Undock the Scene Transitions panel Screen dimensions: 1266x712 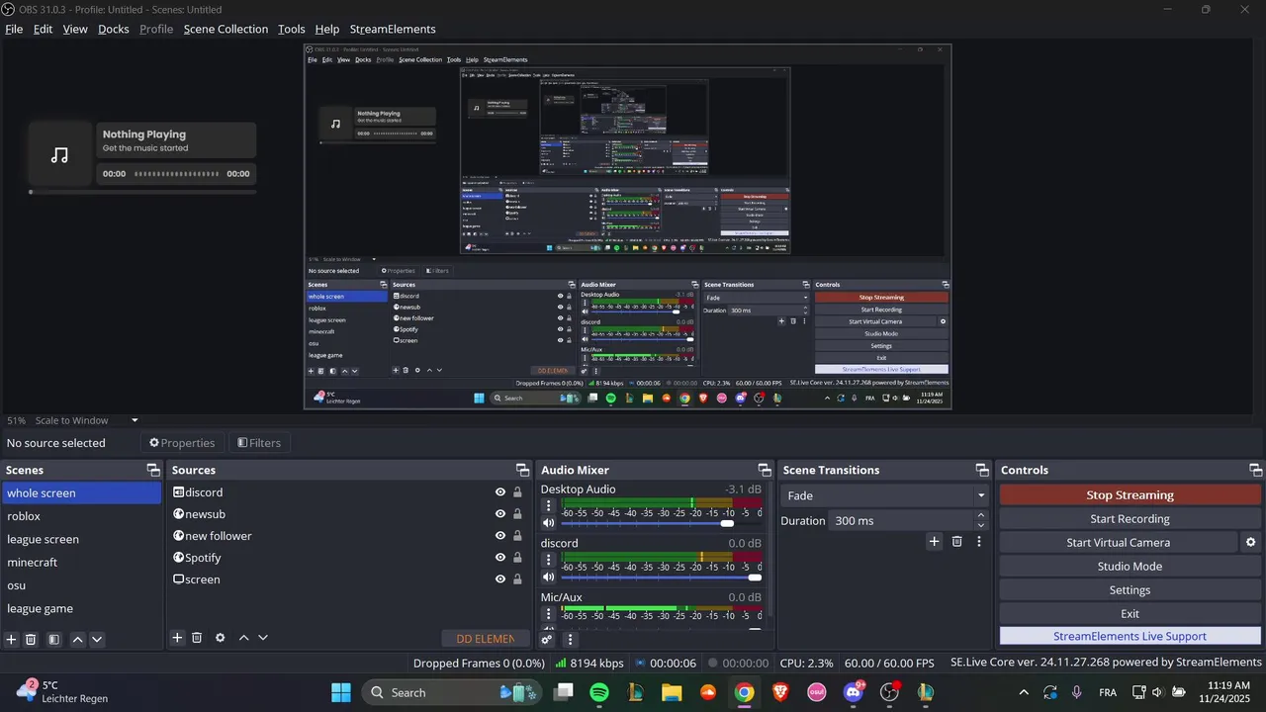[x=982, y=470]
